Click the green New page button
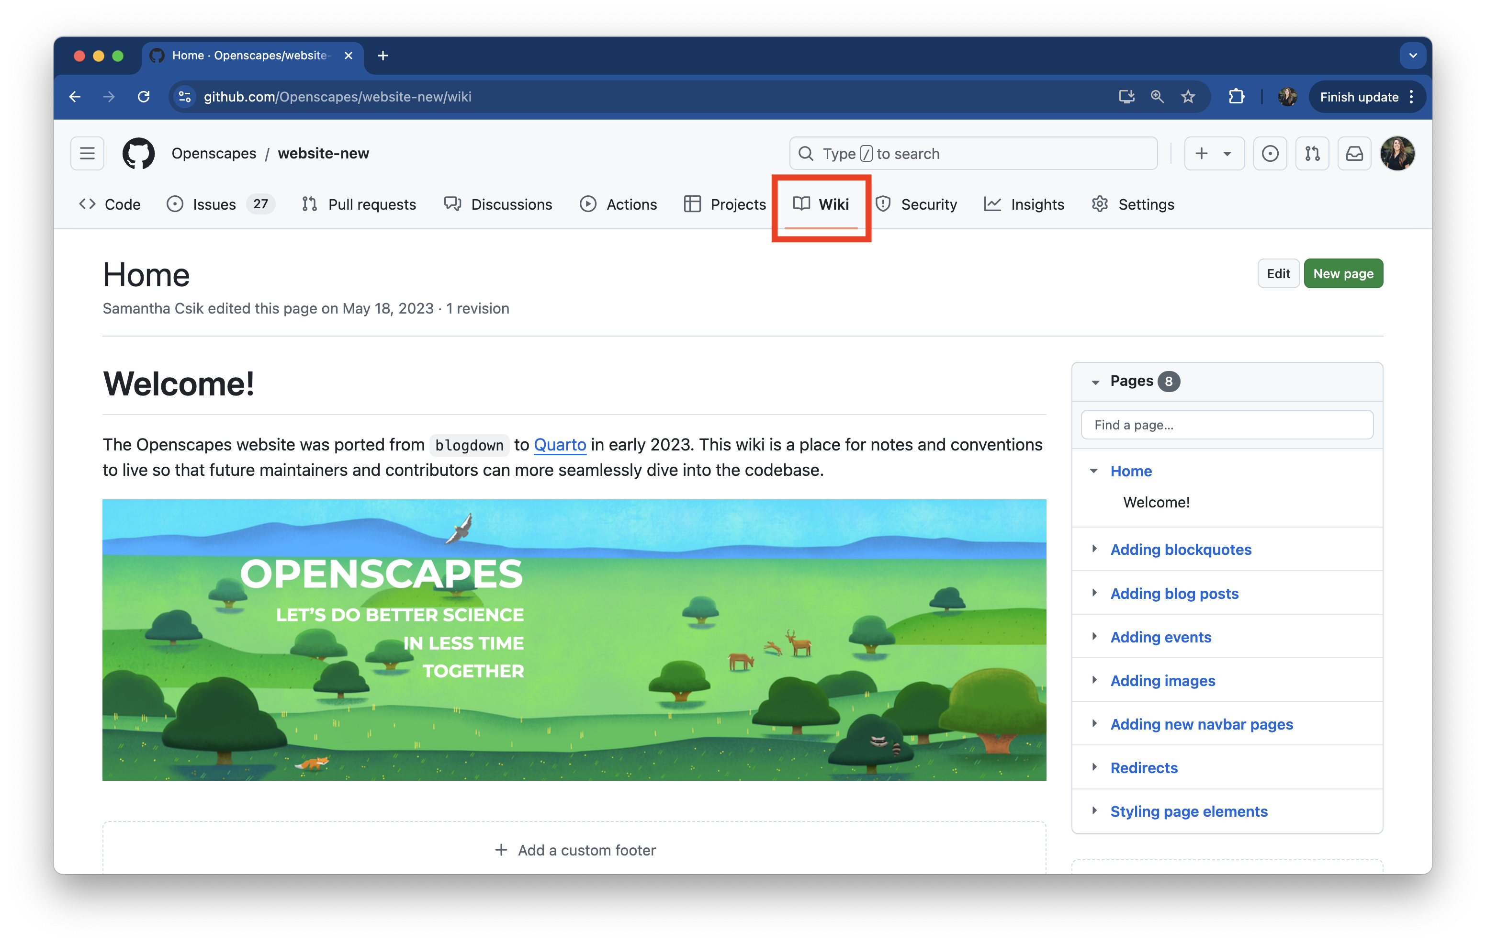The width and height of the screenshot is (1486, 945). 1343,273
